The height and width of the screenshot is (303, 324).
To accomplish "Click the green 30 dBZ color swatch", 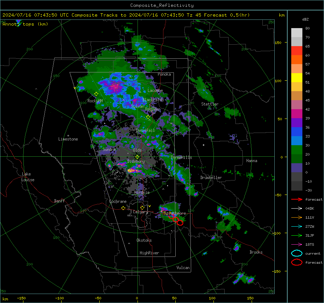I will (297, 150).
